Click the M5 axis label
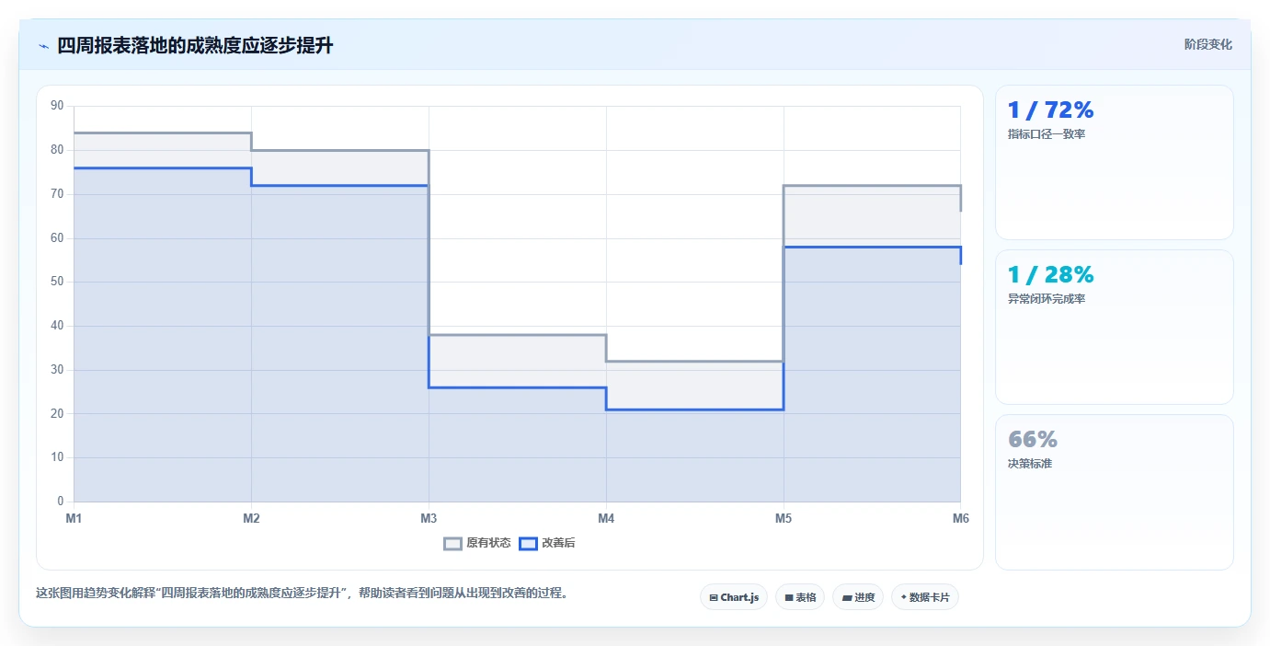1270x646 pixels. [784, 518]
